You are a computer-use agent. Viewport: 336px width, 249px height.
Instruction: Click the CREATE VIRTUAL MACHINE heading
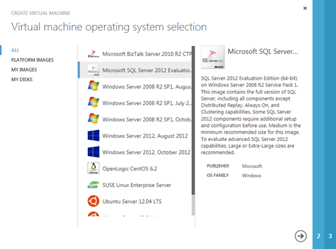click(41, 13)
